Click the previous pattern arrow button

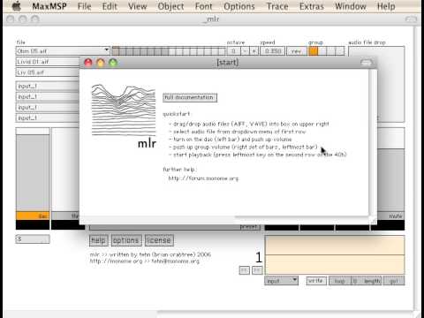coord(244,270)
